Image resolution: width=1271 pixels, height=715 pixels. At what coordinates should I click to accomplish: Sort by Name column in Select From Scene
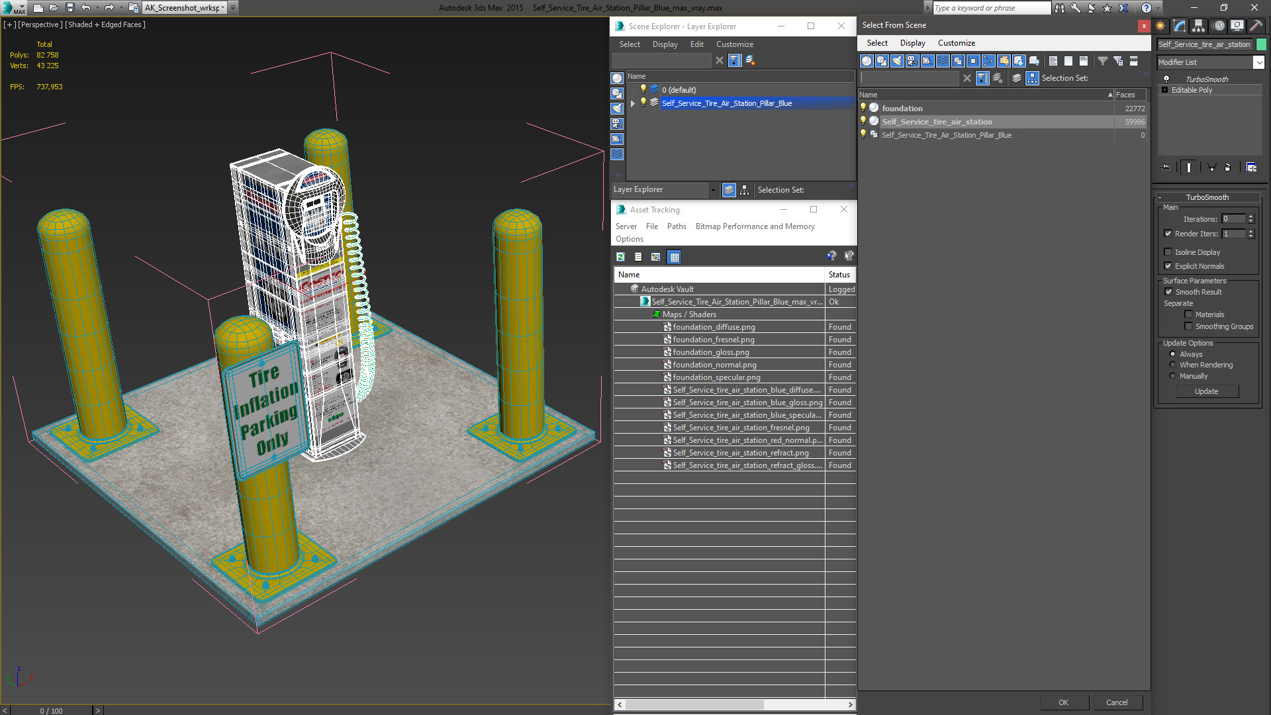click(986, 95)
